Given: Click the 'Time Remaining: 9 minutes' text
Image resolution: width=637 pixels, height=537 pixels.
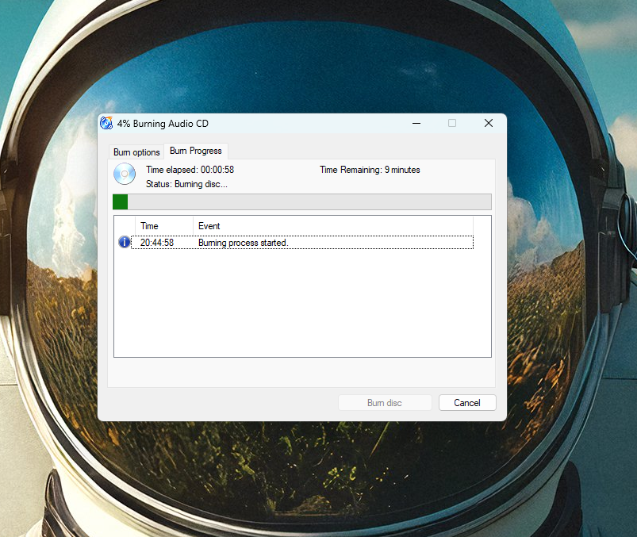Looking at the screenshot, I should tap(370, 170).
